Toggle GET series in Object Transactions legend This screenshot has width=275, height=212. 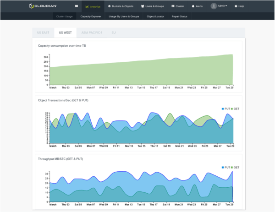[x=235, y=109]
